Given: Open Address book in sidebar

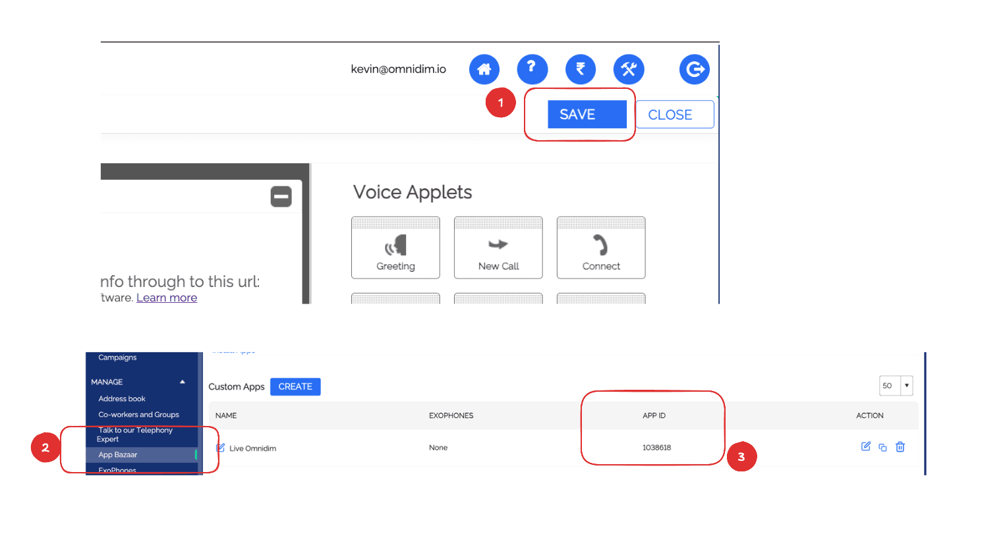Looking at the screenshot, I should 122,399.
